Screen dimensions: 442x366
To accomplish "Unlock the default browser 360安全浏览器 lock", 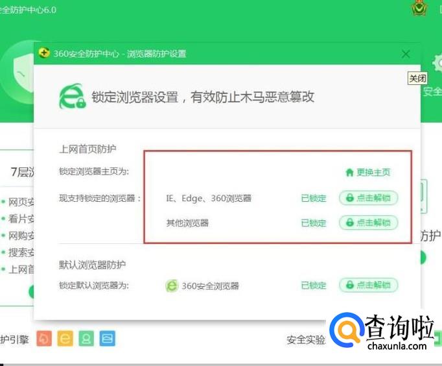I will pyautogui.click(x=369, y=285).
